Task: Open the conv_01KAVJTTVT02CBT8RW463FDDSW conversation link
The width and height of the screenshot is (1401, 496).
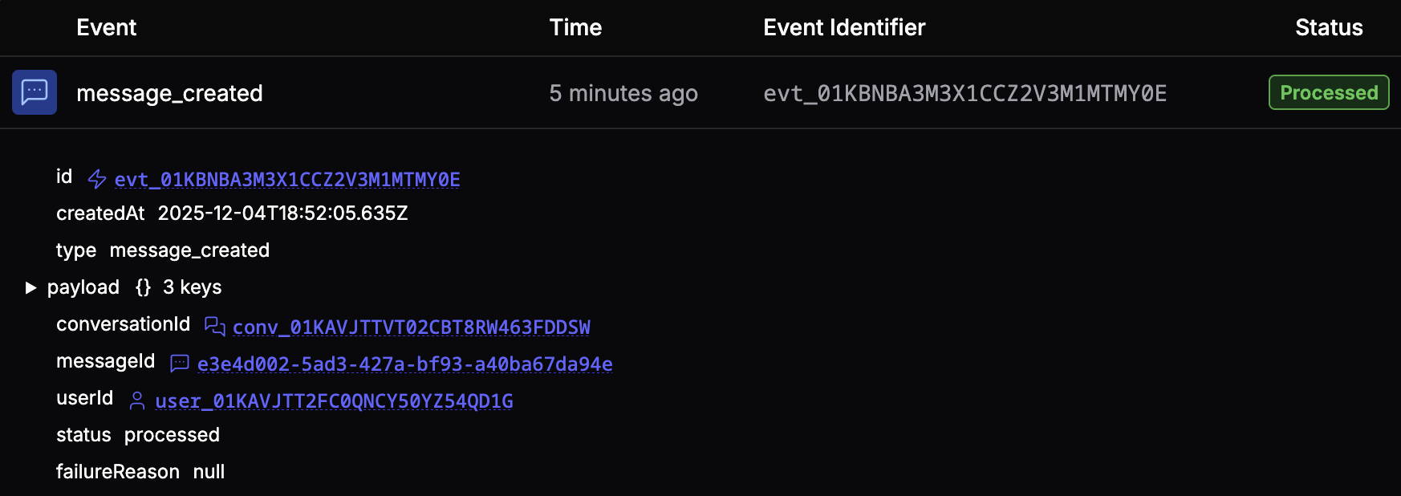Action: click(x=412, y=326)
